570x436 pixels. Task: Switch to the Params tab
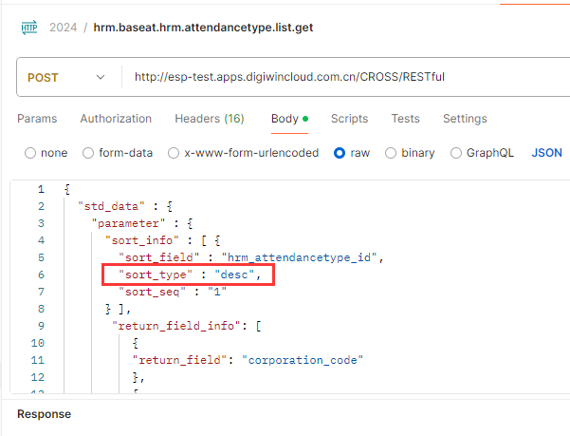point(37,119)
